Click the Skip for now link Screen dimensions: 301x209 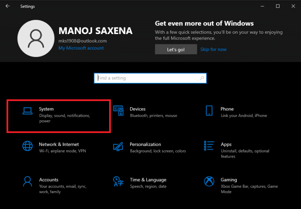[x=213, y=49]
